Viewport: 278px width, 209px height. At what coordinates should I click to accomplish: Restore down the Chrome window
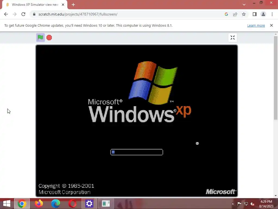261,2
